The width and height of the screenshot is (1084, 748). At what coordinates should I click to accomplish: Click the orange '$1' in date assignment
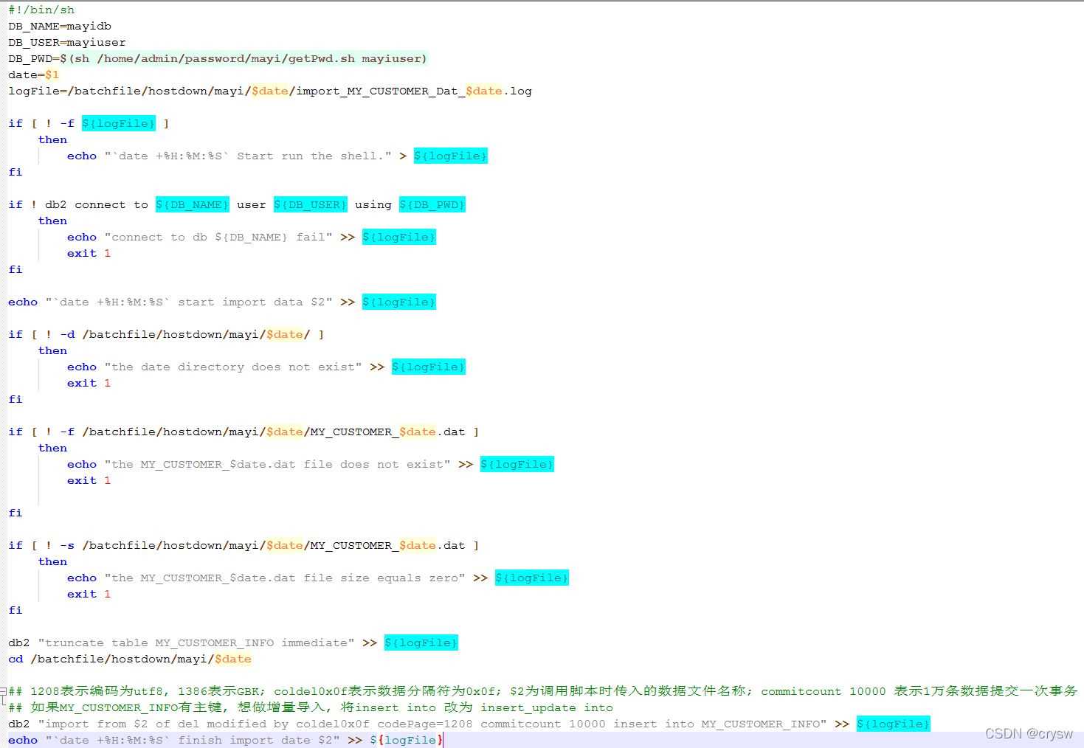52,75
